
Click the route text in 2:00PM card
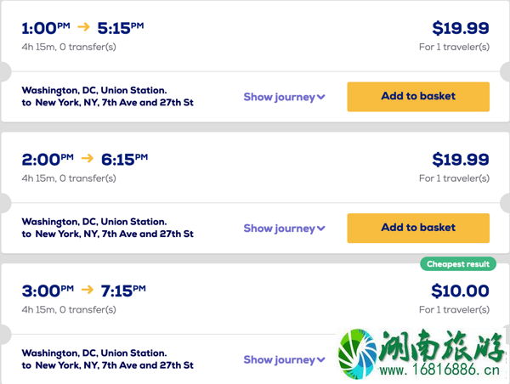point(108,228)
